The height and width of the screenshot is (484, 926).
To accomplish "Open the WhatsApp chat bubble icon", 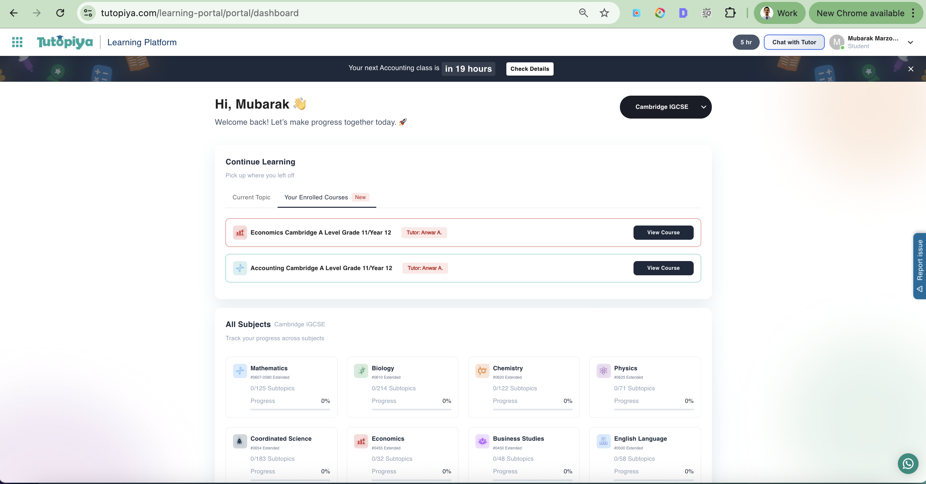I will [908, 464].
